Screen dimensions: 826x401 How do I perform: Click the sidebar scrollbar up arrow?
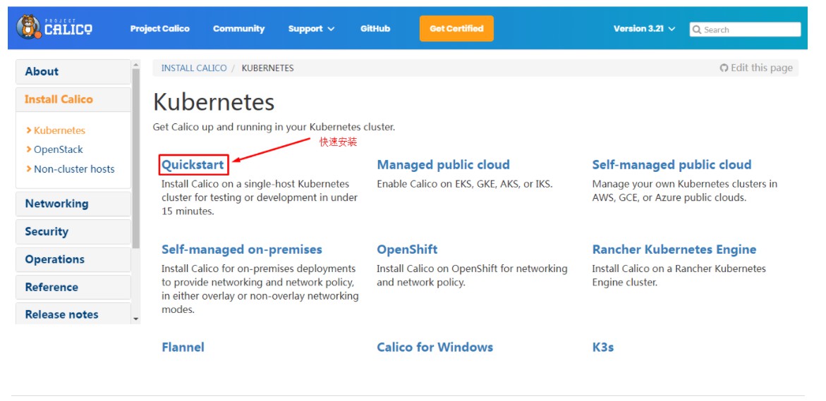[136, 65]
